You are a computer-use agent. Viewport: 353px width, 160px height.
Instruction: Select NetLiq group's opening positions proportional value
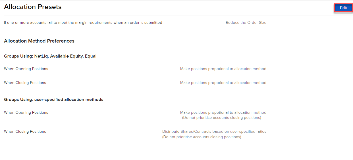223,69
